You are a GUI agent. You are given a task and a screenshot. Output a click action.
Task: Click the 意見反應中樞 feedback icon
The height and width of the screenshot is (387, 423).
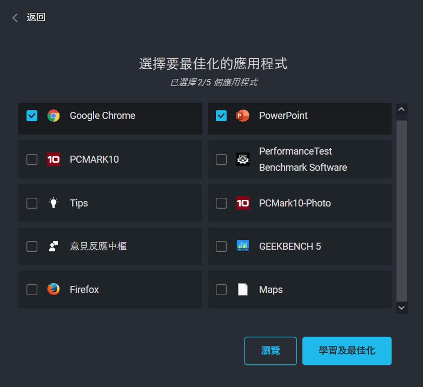[53, 246]
